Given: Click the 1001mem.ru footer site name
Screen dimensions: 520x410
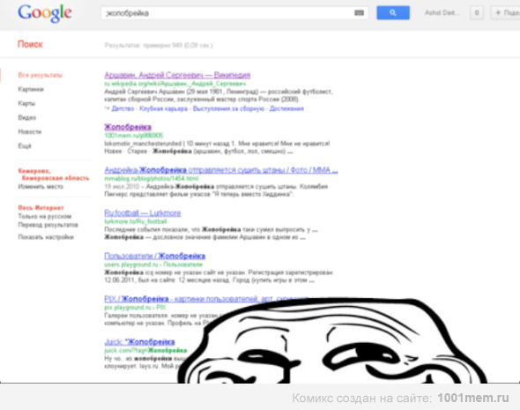Looking at the screenshot, I should click(x=473, y=398).
